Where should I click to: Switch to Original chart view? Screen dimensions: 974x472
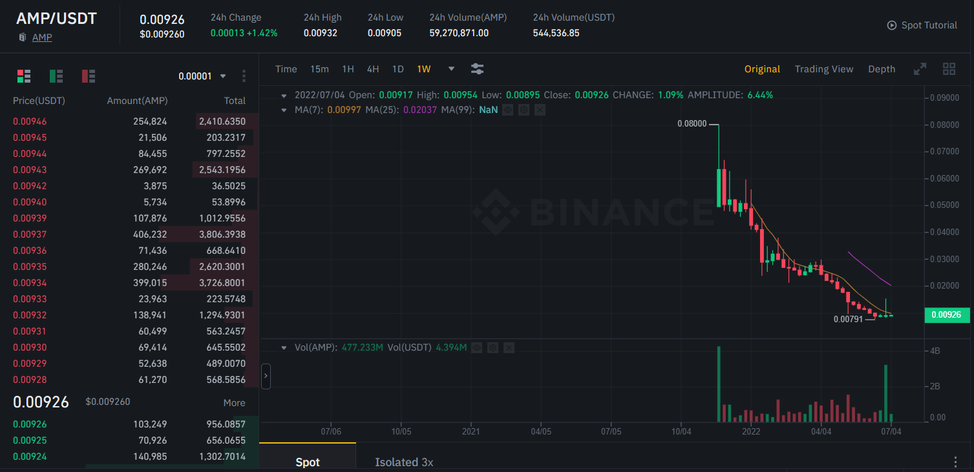click(x=762, y=69)
